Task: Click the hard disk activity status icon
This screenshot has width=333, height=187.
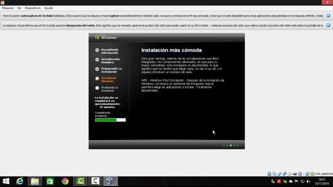Action: [270, 174]
